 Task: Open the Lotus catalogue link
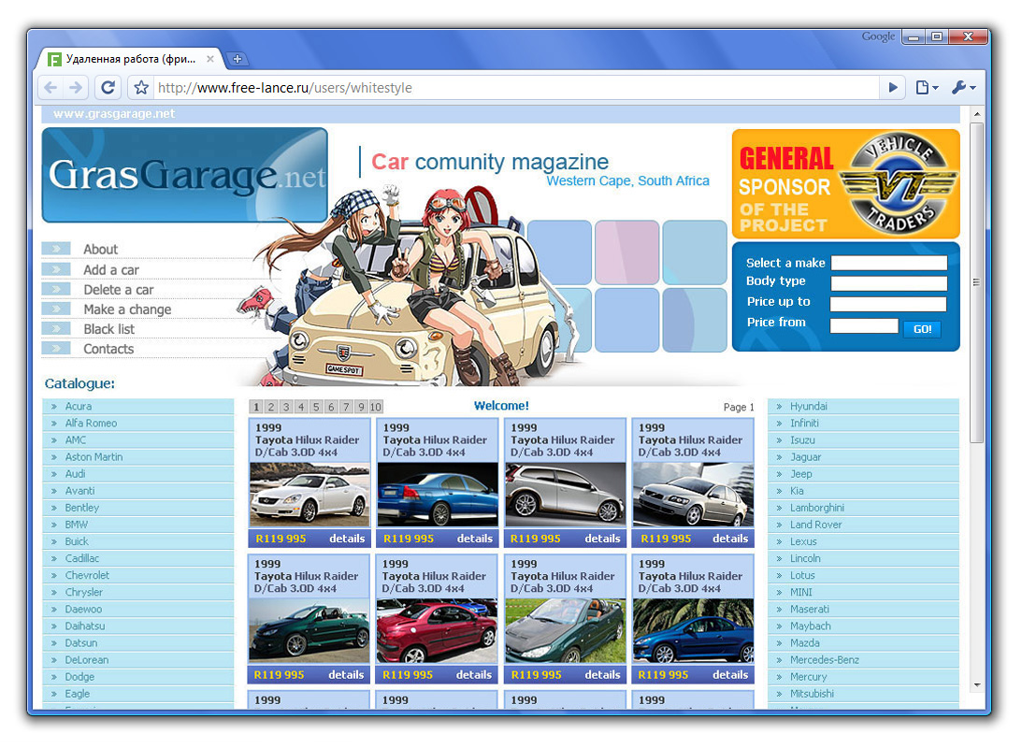point(802,575)
